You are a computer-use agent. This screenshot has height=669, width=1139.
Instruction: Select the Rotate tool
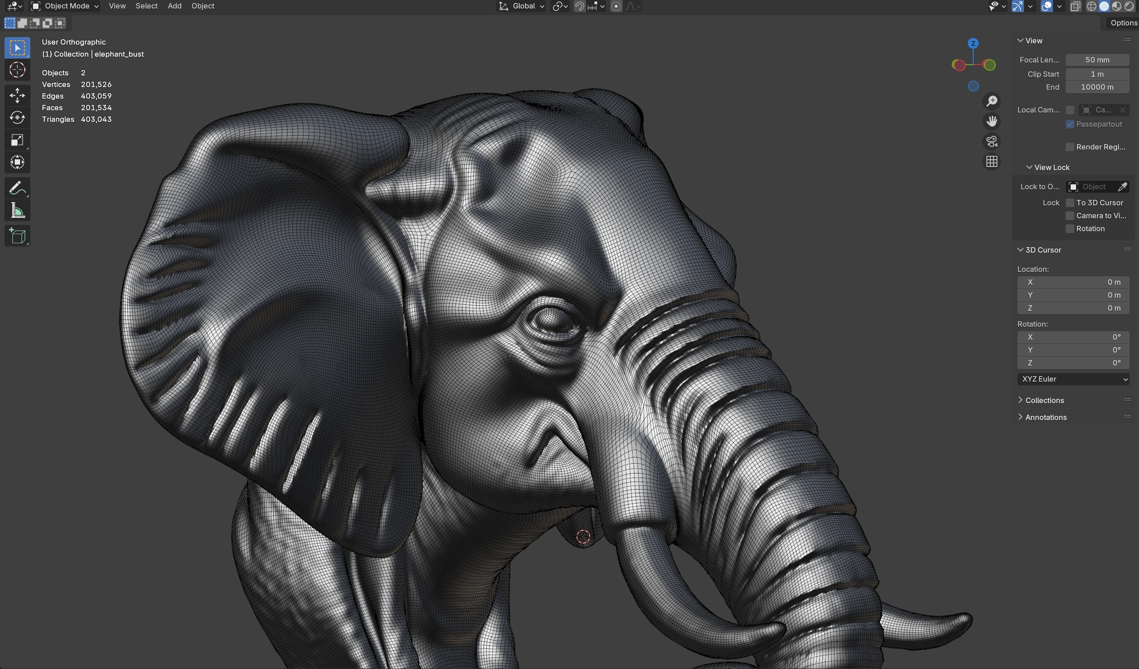(17, 117)
